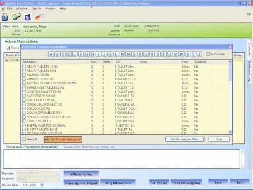Filter medications by letter D
The width and height of the screenshot is (253, 190).
click(69, 54)
